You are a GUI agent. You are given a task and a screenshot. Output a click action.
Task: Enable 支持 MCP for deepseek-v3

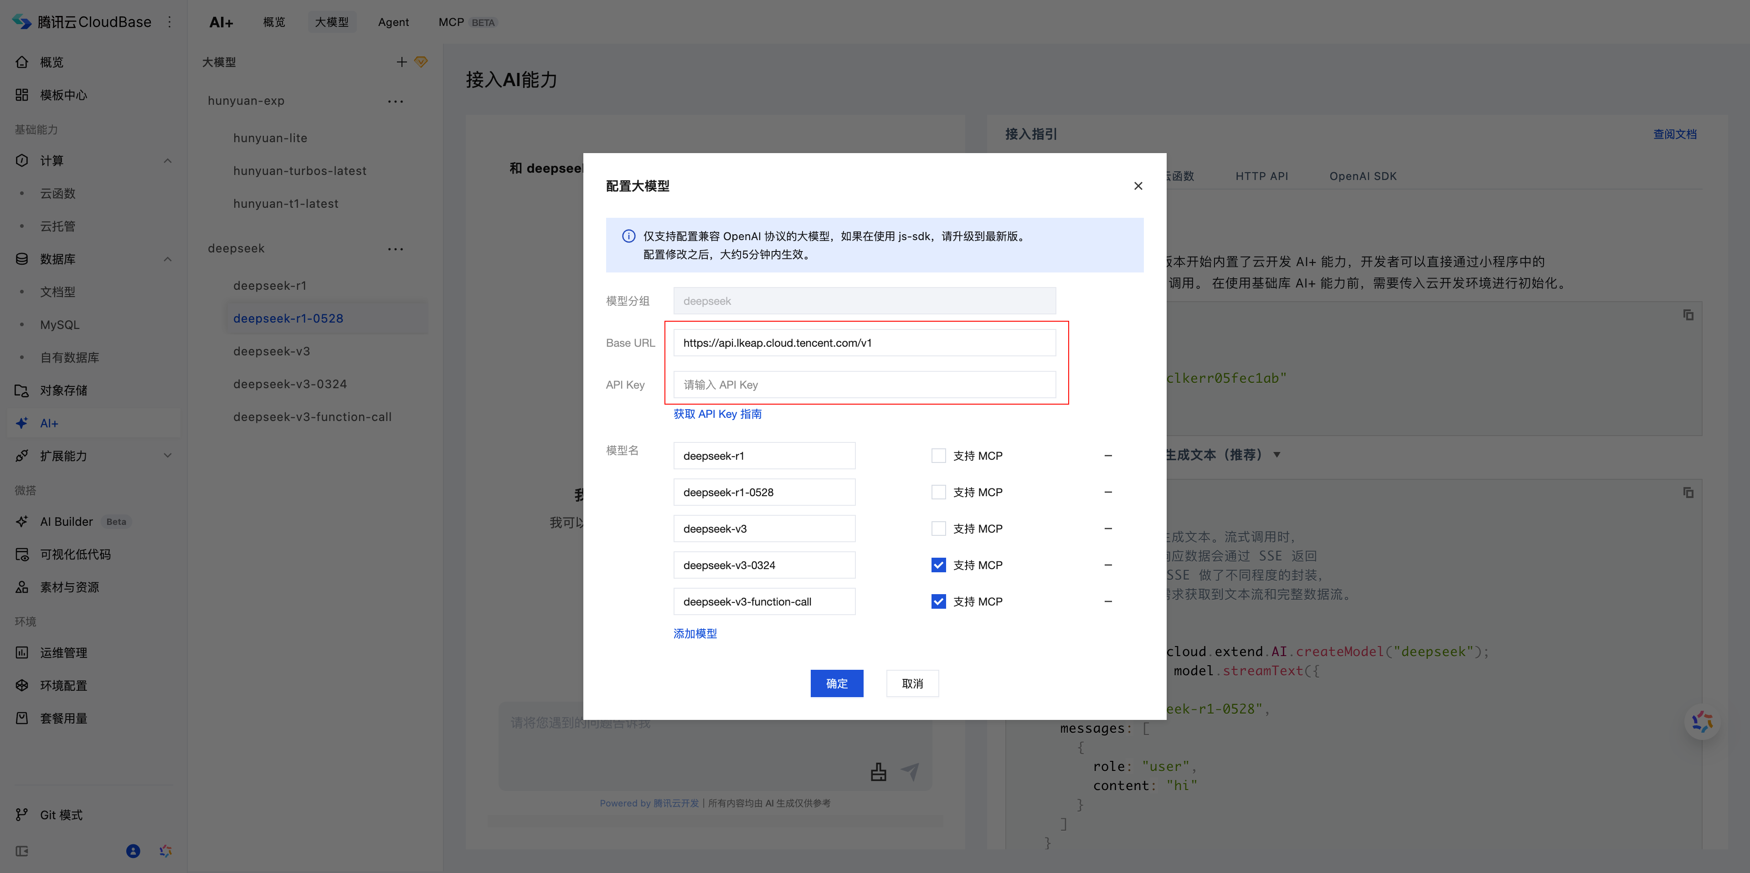point(938,529)
